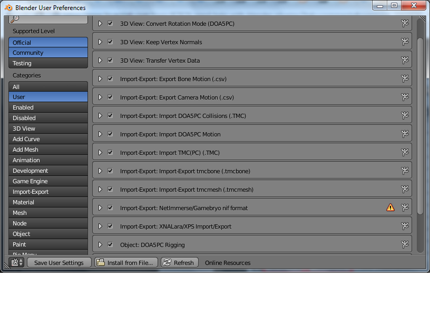Toggle Export Camera Motion (.csv) checkbox
This screenshot has height=316, width=430.
[110, 97]
